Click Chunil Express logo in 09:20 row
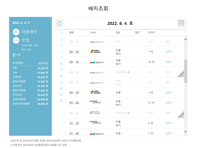The image size is (209, 148). 95,92
